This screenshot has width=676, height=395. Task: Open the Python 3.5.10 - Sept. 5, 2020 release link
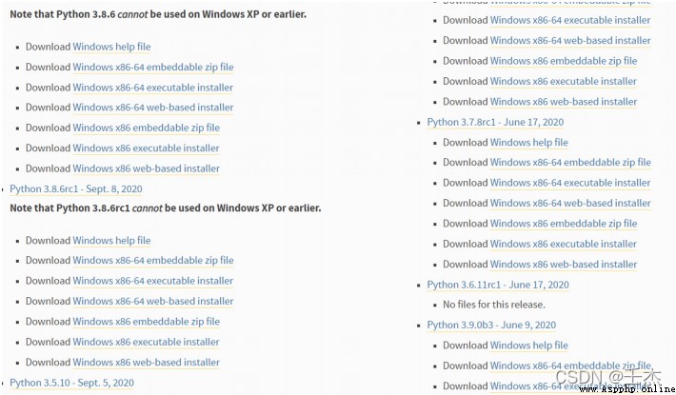(71, 383)
